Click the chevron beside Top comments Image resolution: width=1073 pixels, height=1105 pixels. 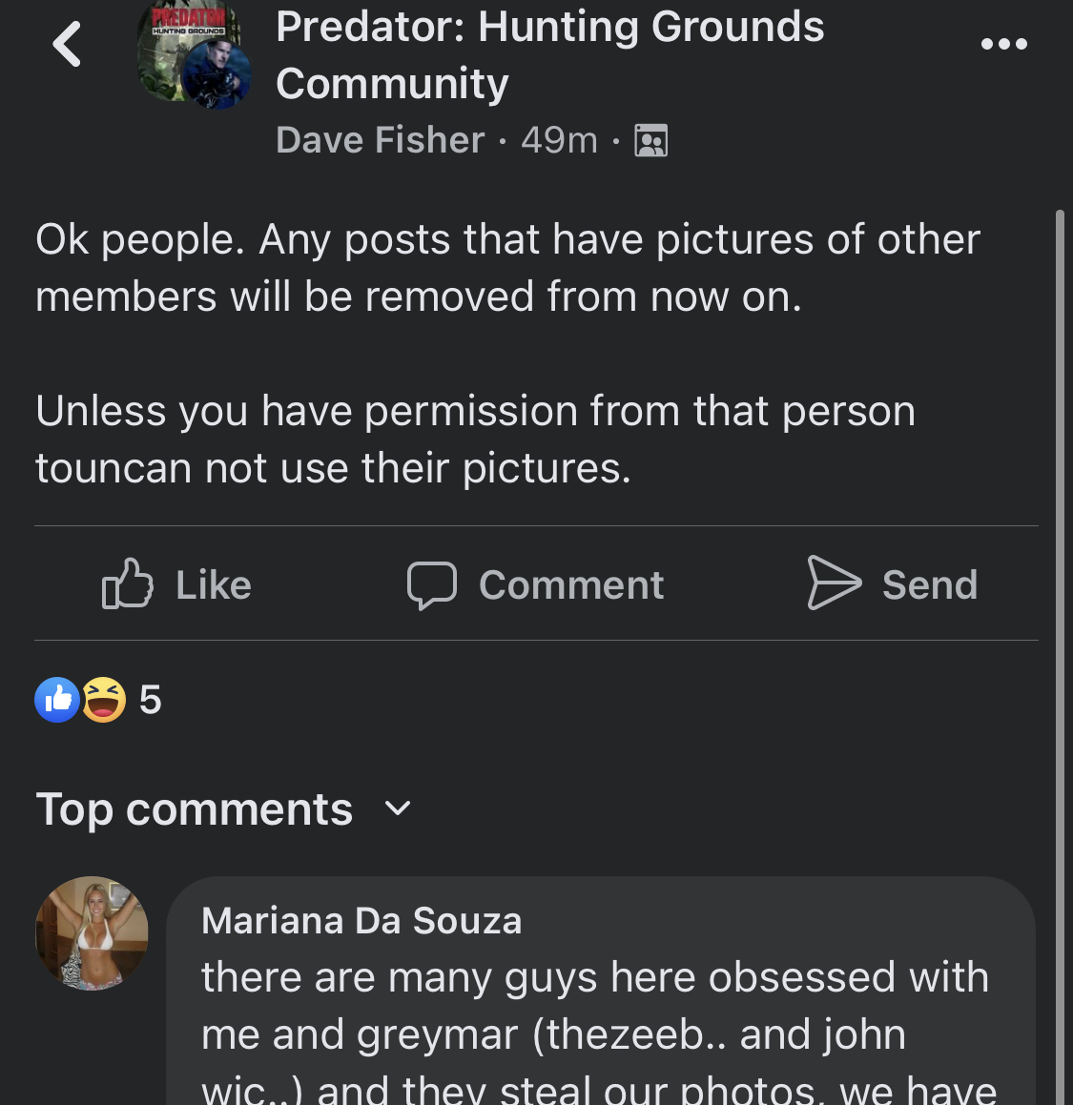click(x=398, y=808)
